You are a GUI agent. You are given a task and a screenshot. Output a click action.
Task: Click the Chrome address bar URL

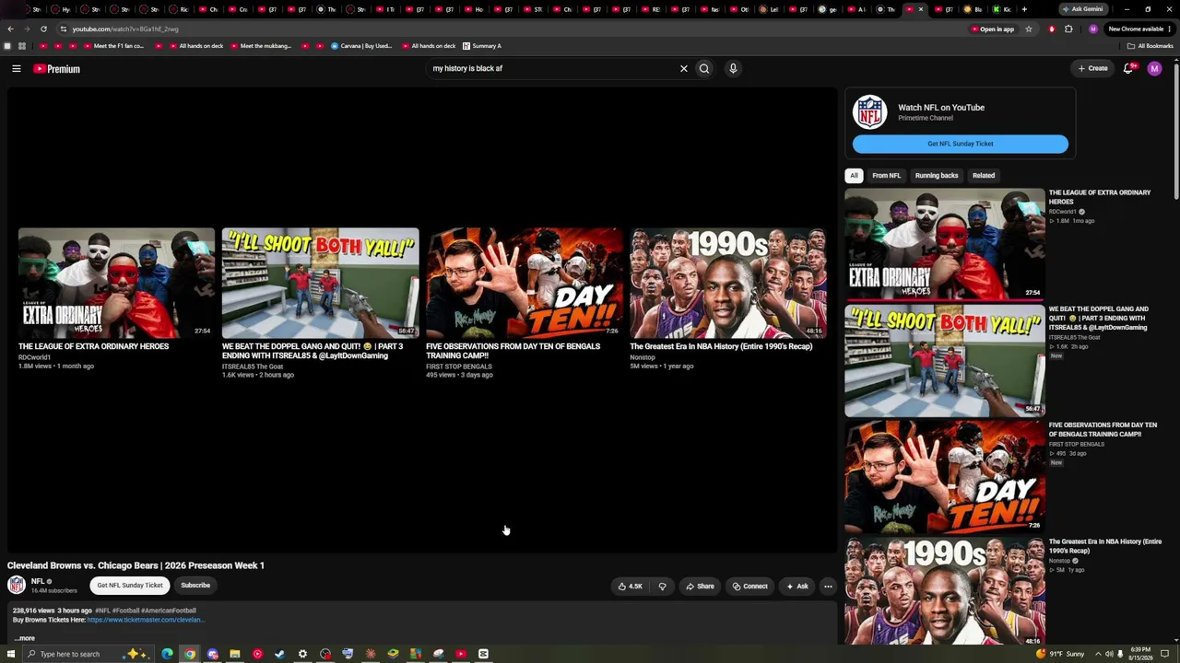click(x=125, y=29)
